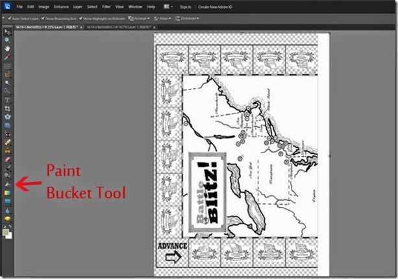Close the BattleBlitz-1 document tab
This screenshot has height=279, width=398.
[81, 27]
